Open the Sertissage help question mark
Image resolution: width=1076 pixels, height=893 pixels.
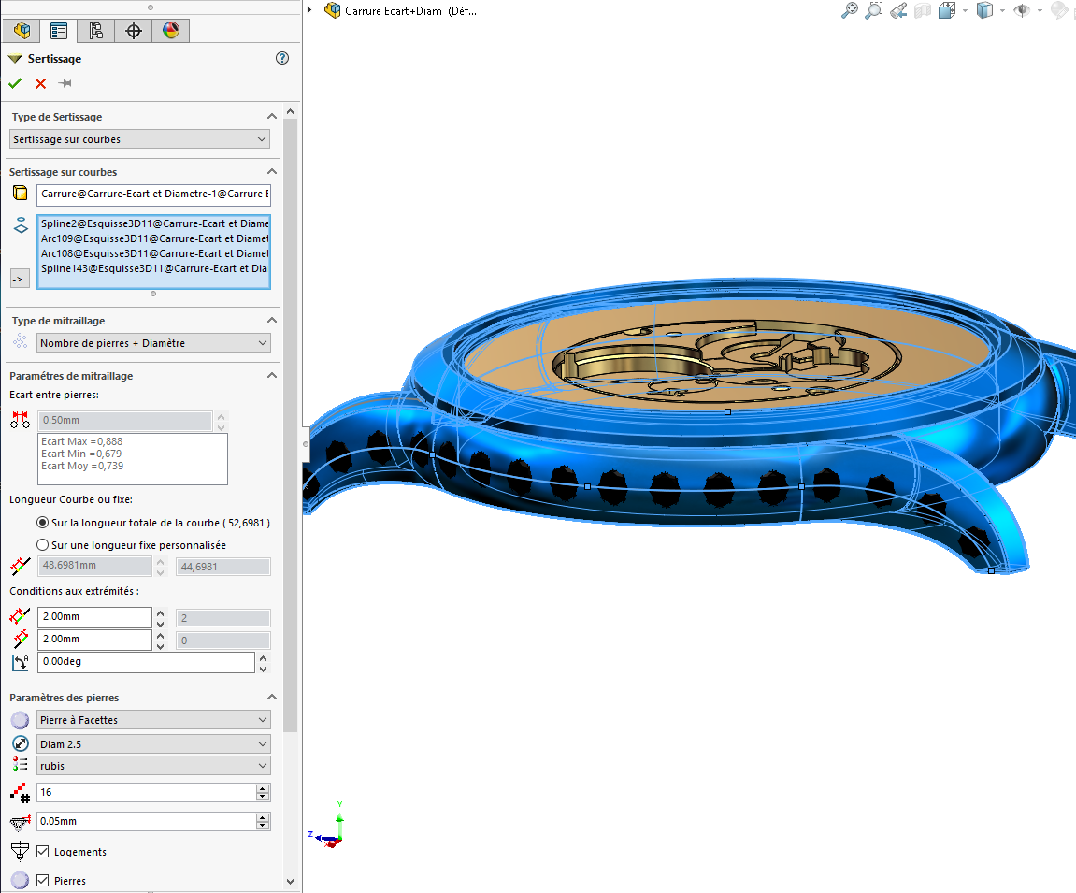(282, 58)
